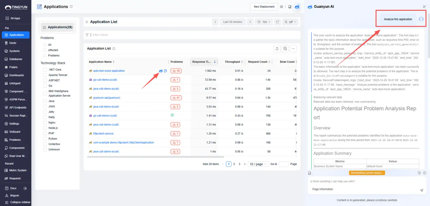This screenshot has width=430, height=206.
Task: Enable the Node.js technology checkbox
Action: pyautogui.click(x=45, y=128)
